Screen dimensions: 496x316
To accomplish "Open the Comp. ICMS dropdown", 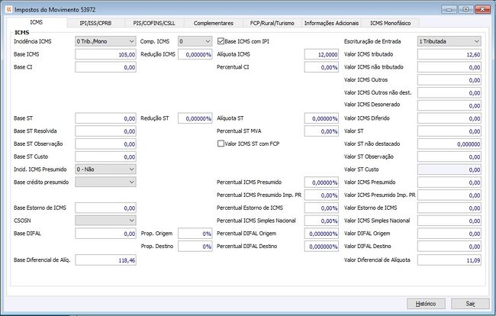I will [195, 41].
